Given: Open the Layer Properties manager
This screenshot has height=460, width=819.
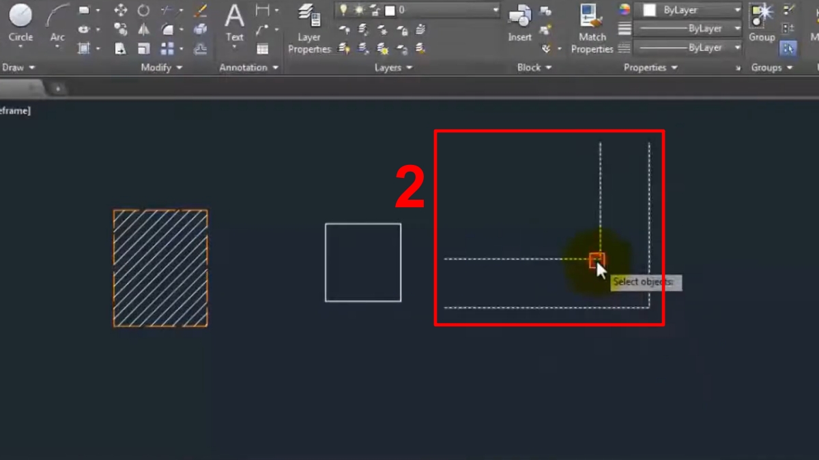Looking at the screenshot, I should pyautogui.click(x=309, y=27).
